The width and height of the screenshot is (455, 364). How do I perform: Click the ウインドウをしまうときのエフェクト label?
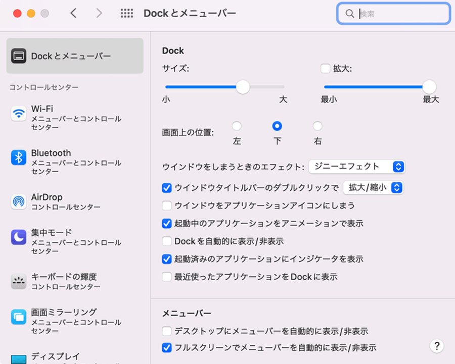[233, 167]
